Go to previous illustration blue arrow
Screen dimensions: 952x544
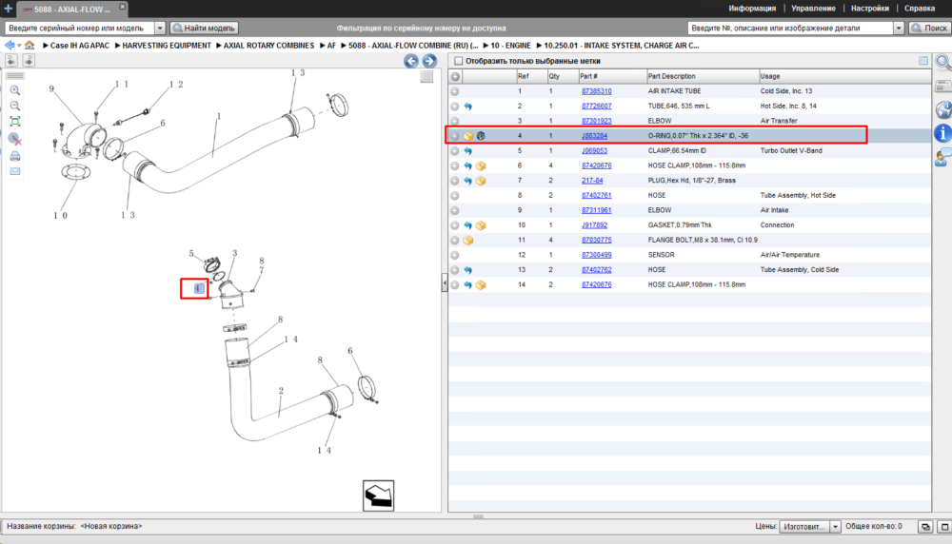(411, 61)
